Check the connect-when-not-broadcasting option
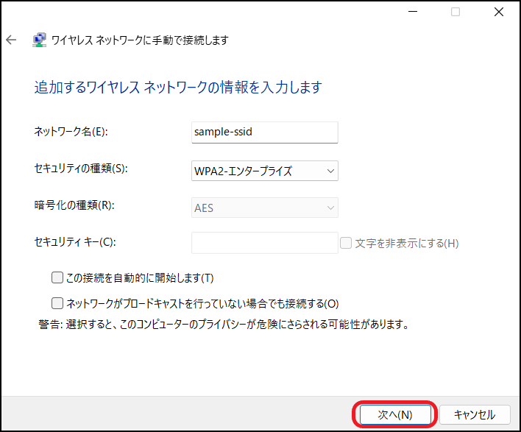Screen dimensions: 521x432 57,302
